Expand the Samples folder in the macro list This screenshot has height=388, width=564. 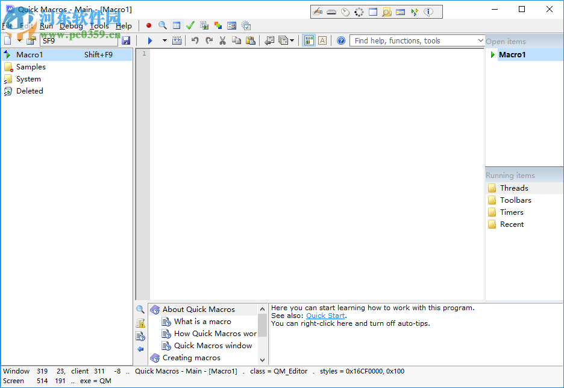coord(8,67)
